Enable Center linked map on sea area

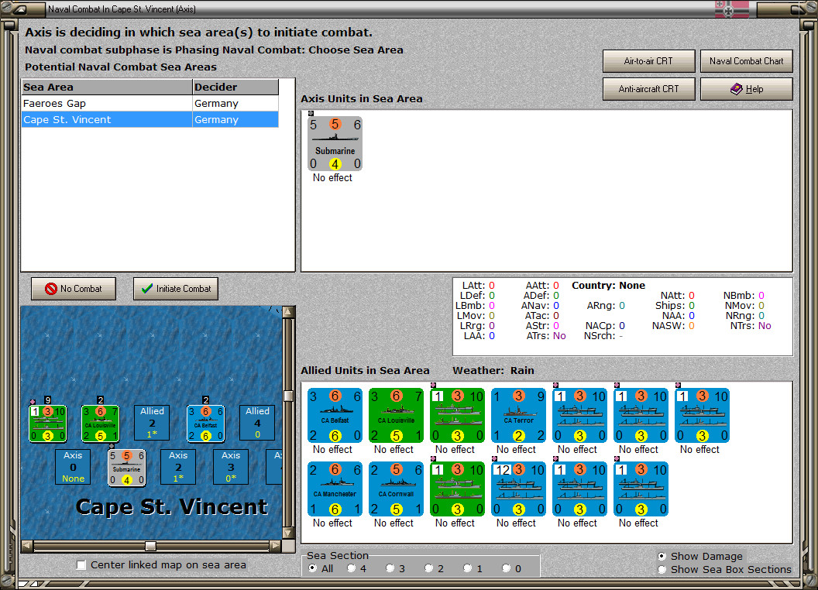point(81,565)
